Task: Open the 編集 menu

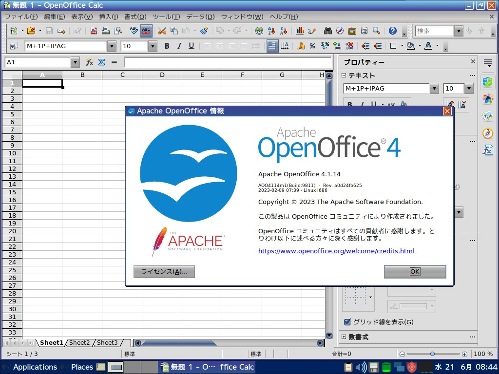Action: point(55,17)
